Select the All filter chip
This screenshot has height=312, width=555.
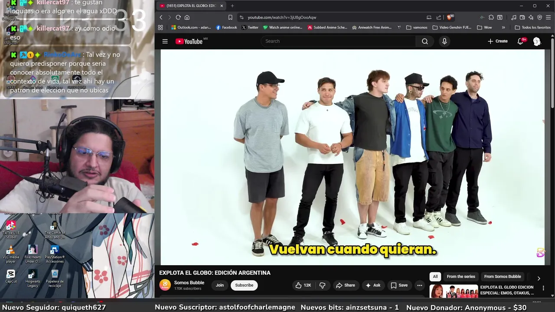click(x=435, y=276)
